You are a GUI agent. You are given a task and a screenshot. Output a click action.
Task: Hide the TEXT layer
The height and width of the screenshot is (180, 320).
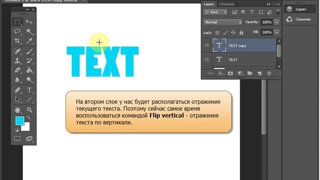point(206,59)
